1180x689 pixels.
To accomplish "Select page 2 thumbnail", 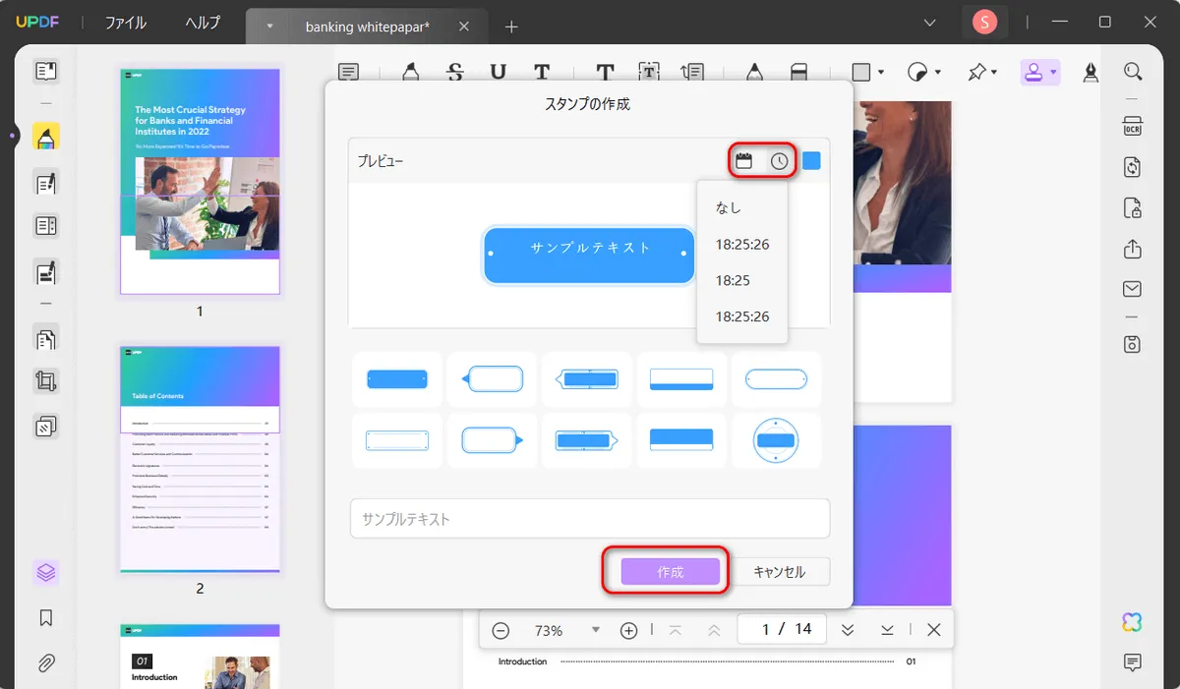I will coord(200,459).
